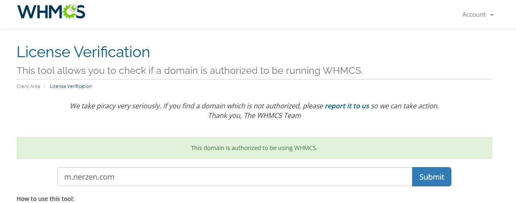Click the word "Account" in top navigation

pyautogui.click(x=474, y=15)
